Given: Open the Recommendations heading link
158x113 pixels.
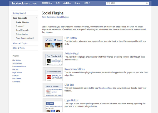Looking at the screenshot, I should pos(75,69).
